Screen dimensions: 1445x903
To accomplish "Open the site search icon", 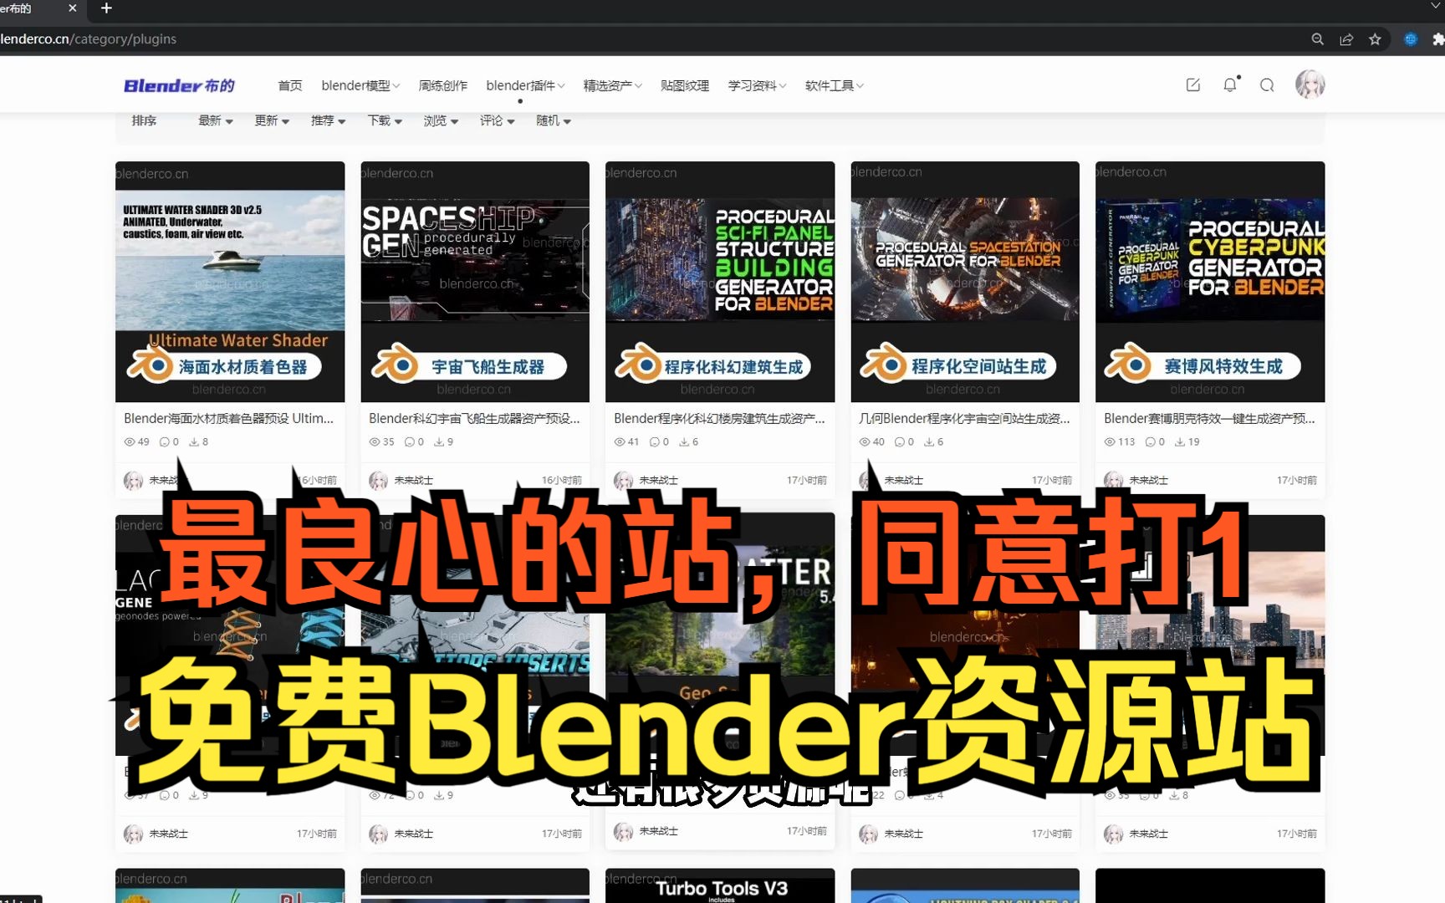I will (1267, 84).
